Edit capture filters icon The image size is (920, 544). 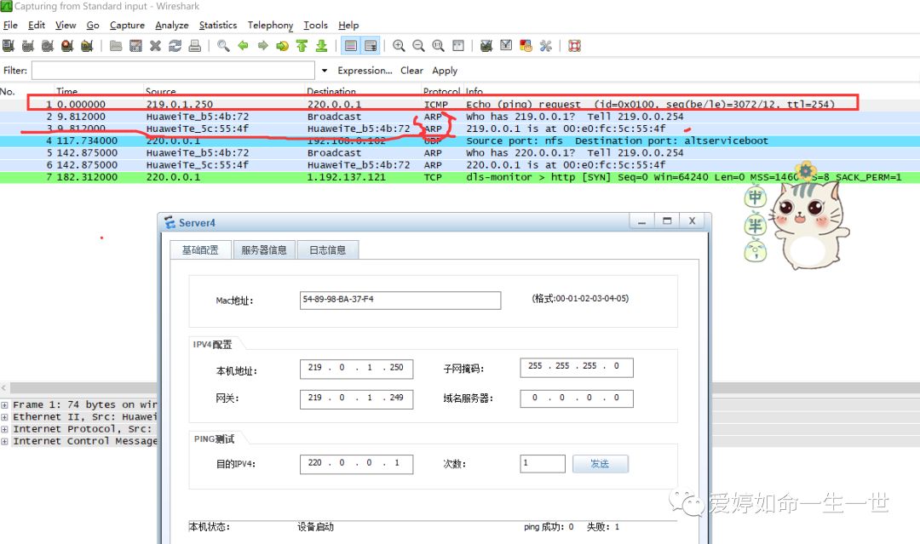click(x=486, y=46)
